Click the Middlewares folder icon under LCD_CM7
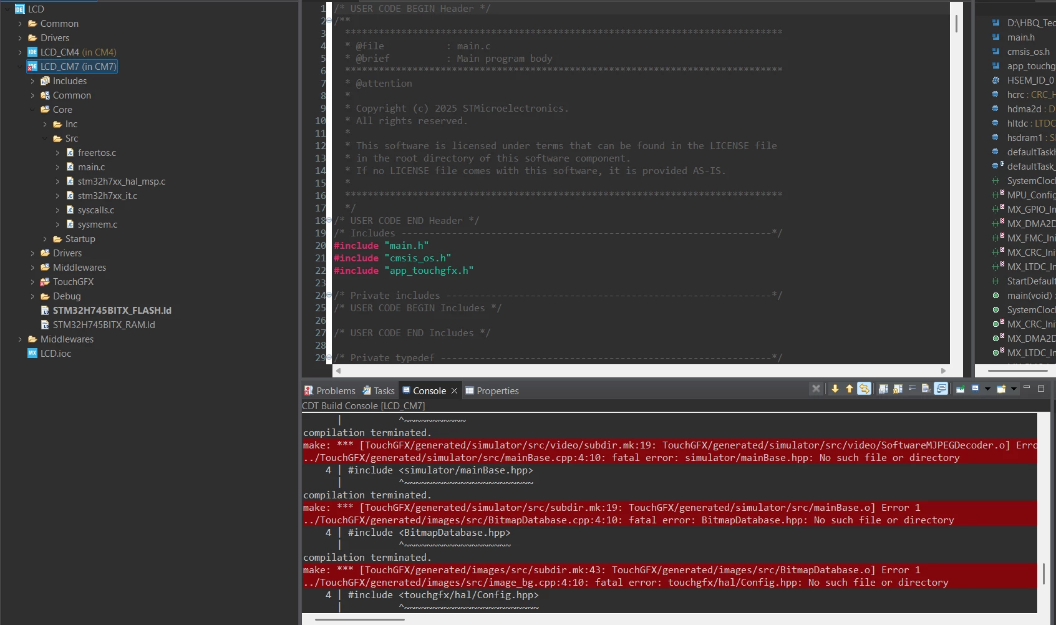1056x625 pixels. (45, 268)
